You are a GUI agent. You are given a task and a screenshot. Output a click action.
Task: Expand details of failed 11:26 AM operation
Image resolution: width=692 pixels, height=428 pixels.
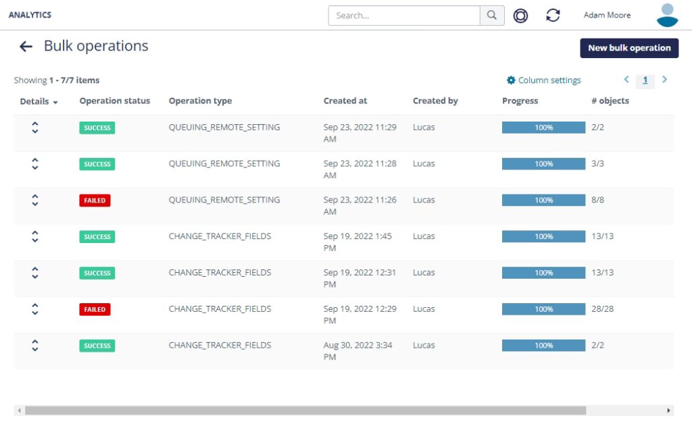(x=35, y=200)
